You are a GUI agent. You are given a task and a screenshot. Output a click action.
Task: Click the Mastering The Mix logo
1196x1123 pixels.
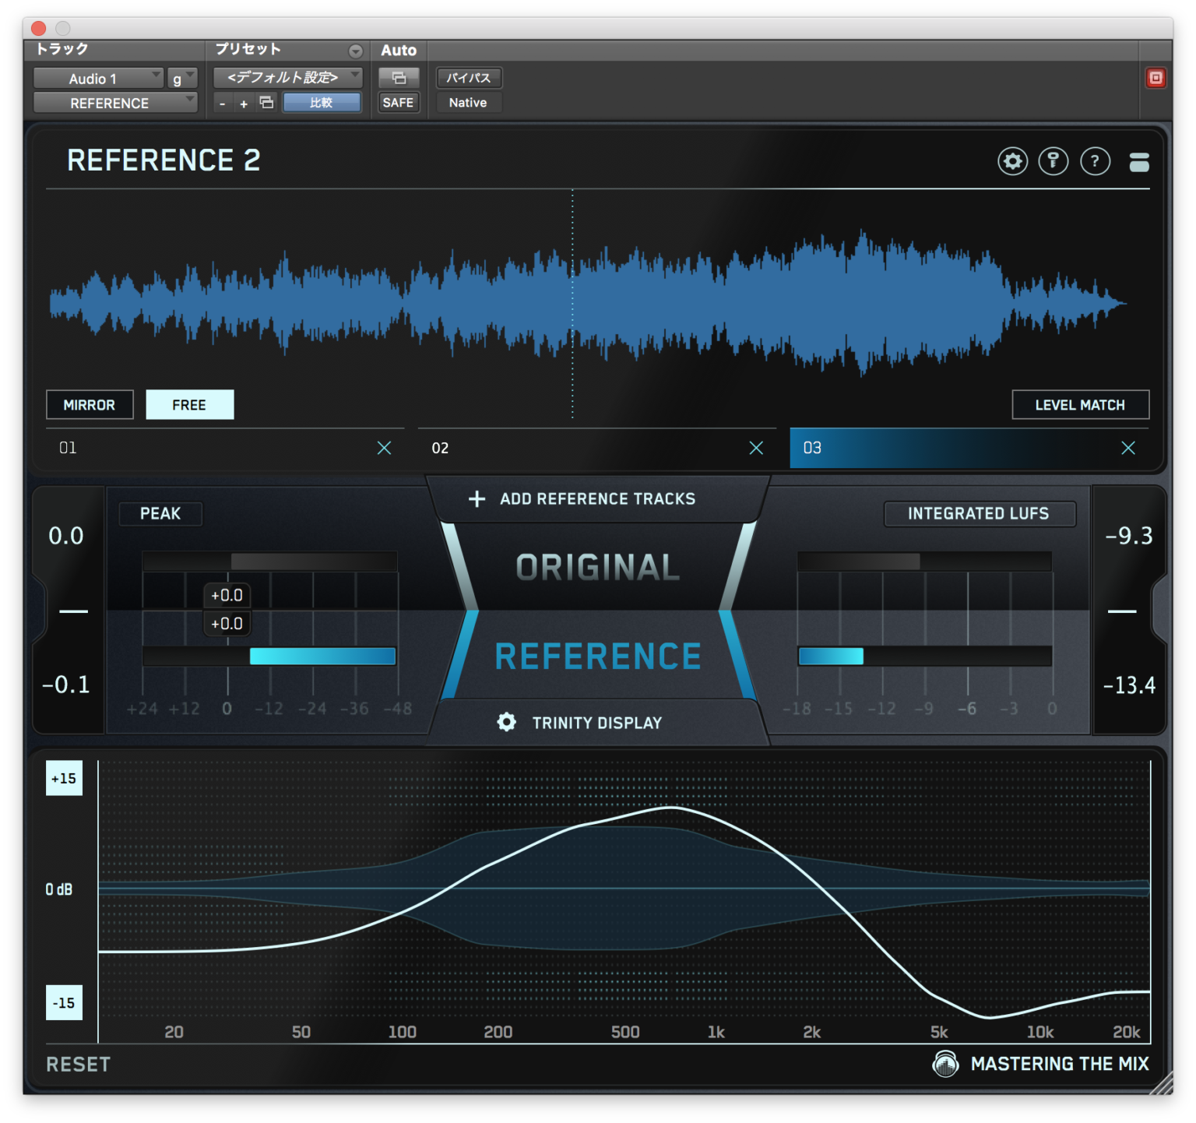point(947,1064)
